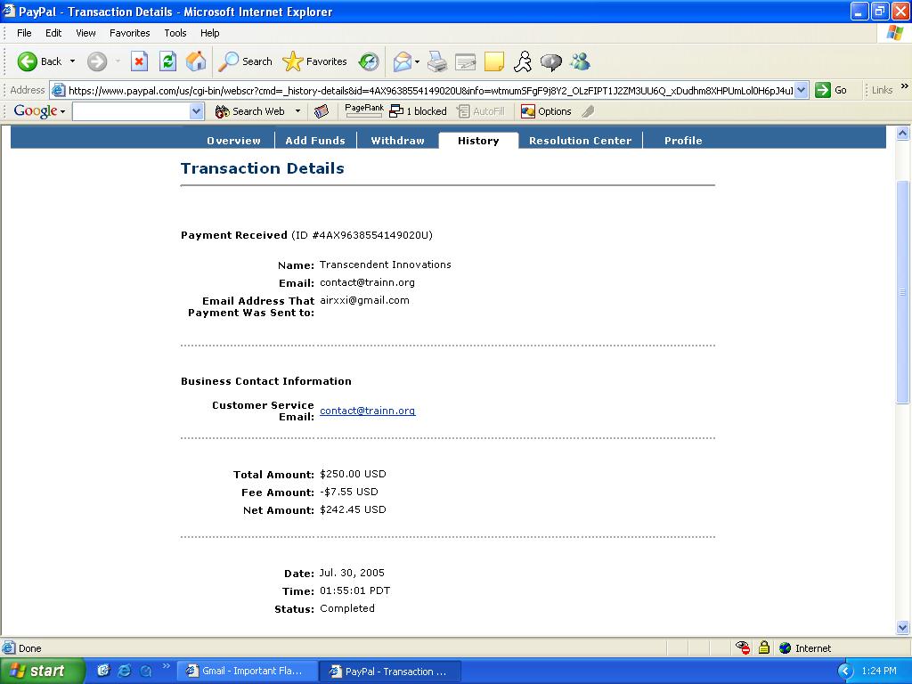The width and height of the screenshot is (912, 684).
Task: Switch to the Withdraw tab
Action: click(x=398, y=140)
